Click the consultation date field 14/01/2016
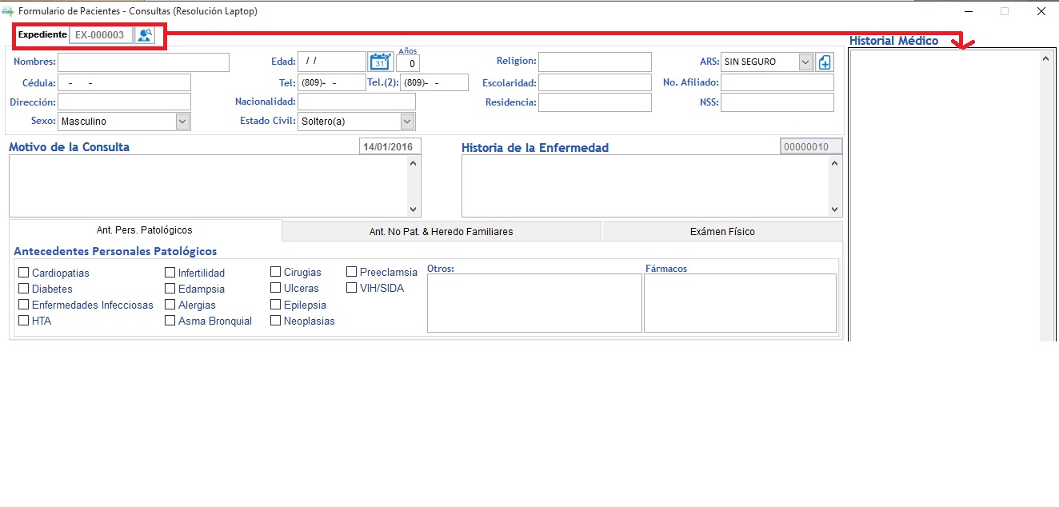The image size is (1059, 507). click(390, 147)
